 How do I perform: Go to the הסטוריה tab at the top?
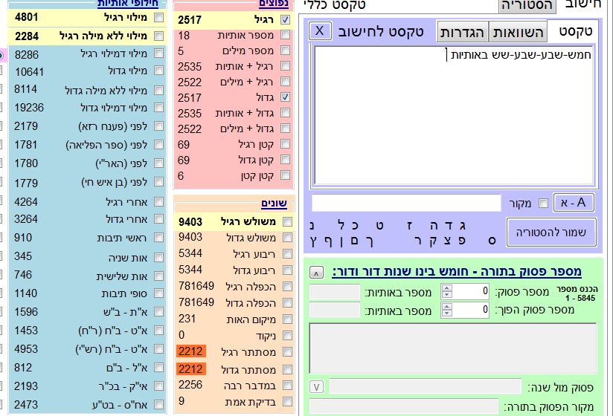[527, 5]
